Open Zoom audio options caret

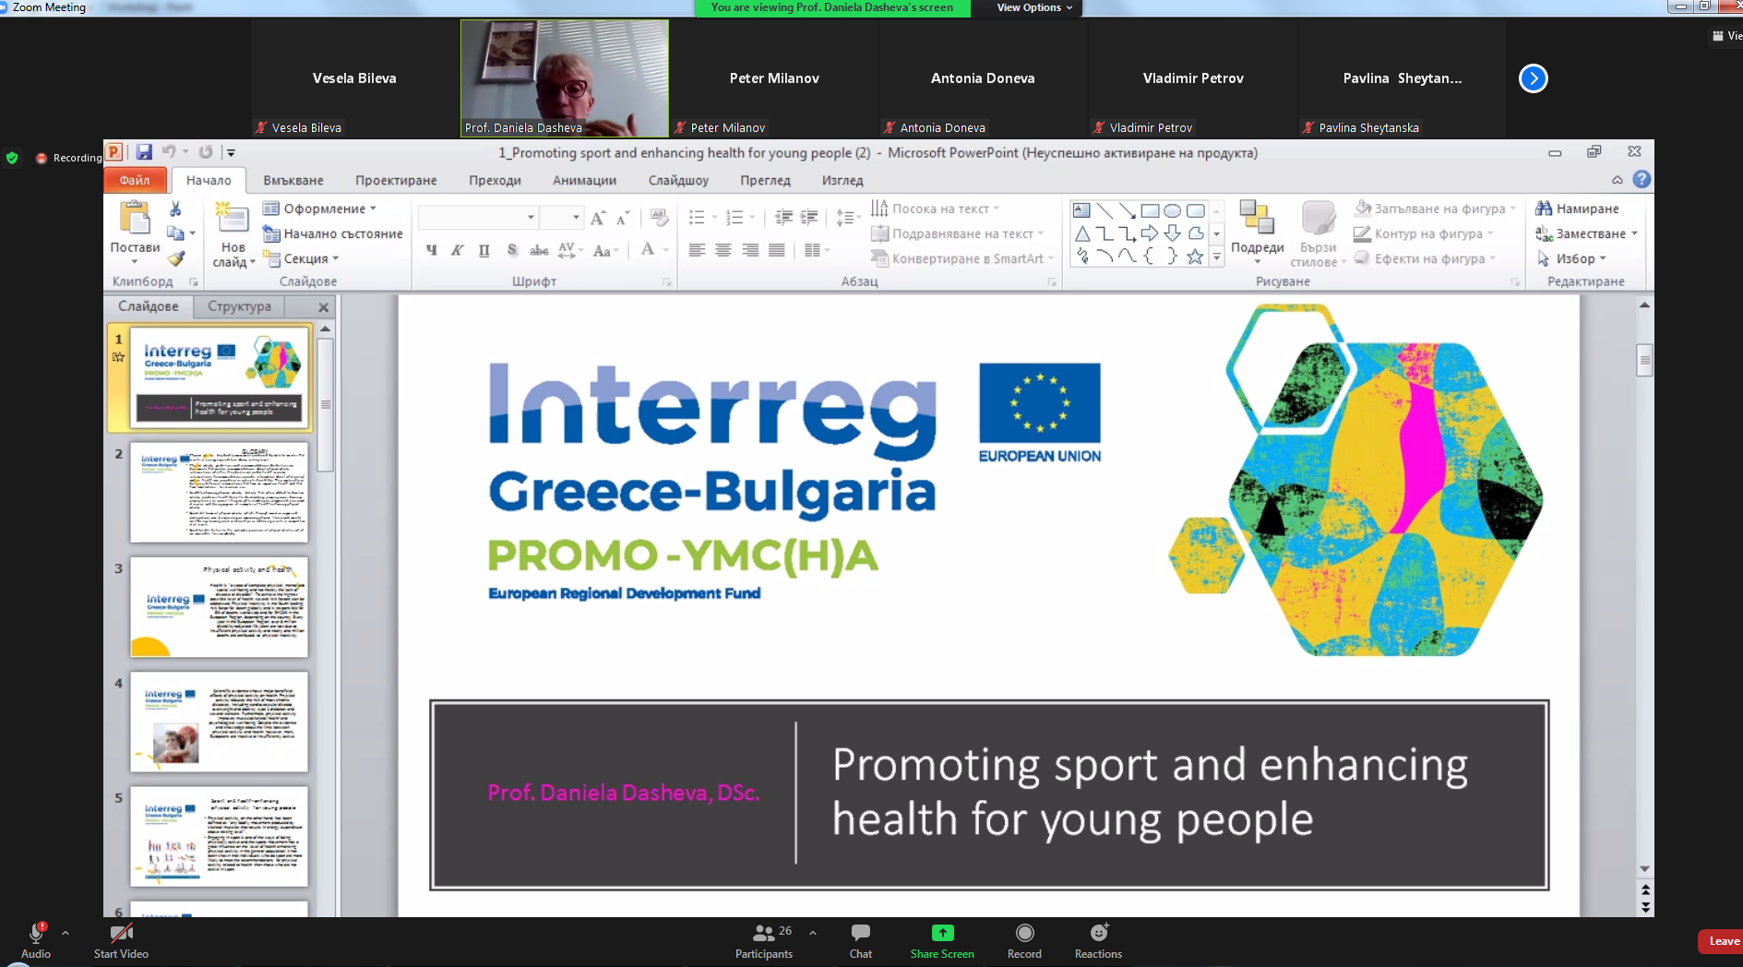click(x=66, y=933)
